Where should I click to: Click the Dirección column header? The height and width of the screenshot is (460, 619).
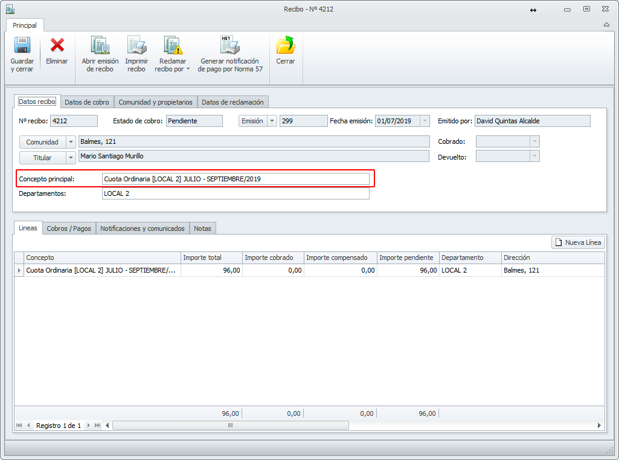(x=553, y=258)
